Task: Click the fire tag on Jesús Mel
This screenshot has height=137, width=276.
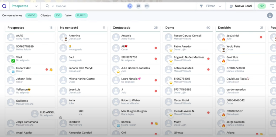Action: (223, 39)
